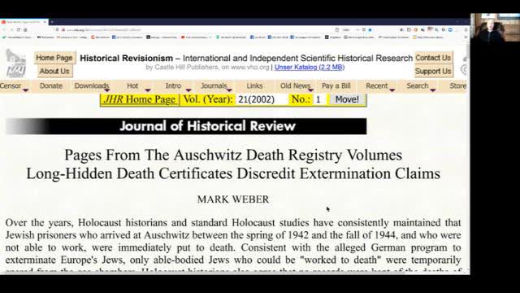Follow the JHR Home Page link
Screen dimensions: 520x293
click(x=139, y=99)
